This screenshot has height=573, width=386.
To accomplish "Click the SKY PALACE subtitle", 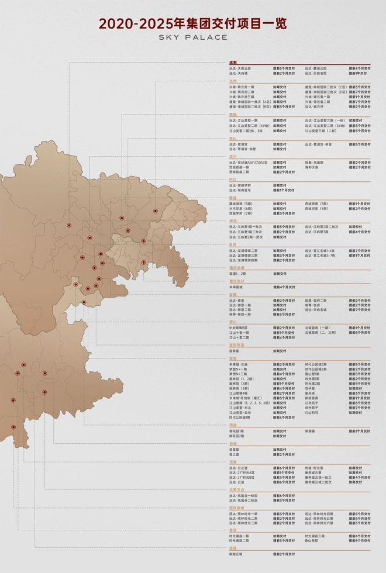I will pos(192,37).
